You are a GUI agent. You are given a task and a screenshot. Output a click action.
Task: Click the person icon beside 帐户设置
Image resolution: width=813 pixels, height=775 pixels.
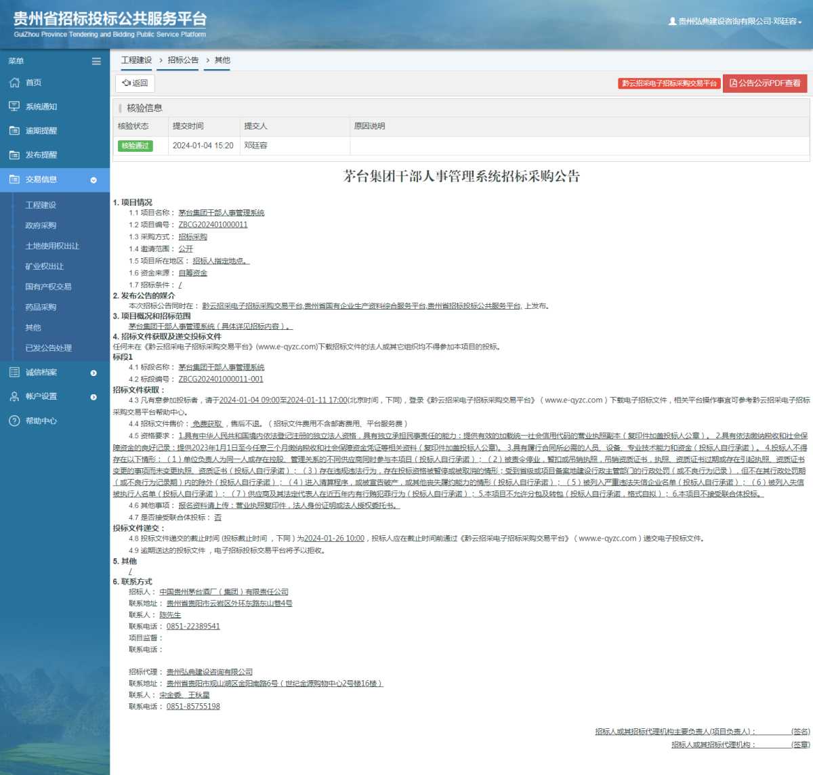point(14,396)
